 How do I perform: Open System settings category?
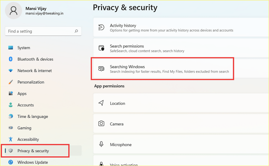(x=43, y=48)
